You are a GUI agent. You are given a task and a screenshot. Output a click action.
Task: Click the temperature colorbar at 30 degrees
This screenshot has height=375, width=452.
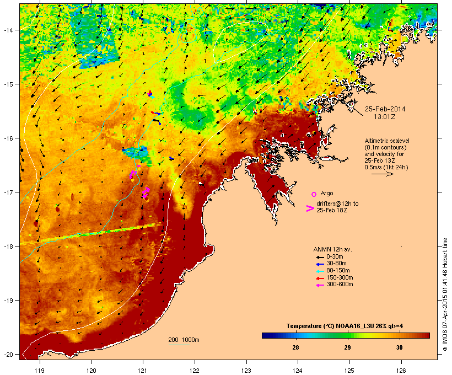[399, 335]
